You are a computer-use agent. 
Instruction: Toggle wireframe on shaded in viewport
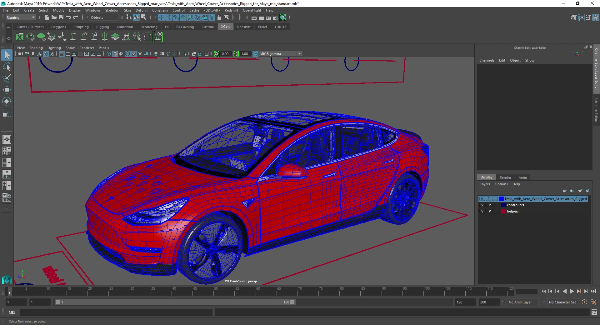(127, 54)
